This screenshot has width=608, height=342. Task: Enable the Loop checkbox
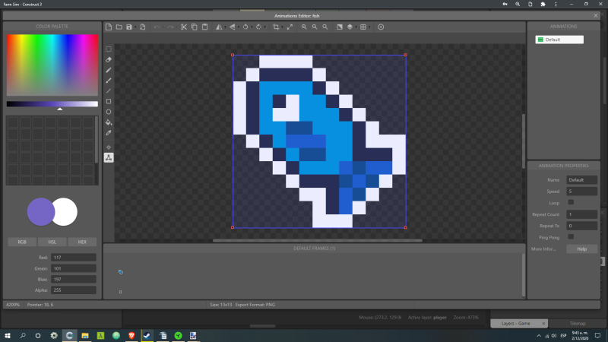point(571,203)
